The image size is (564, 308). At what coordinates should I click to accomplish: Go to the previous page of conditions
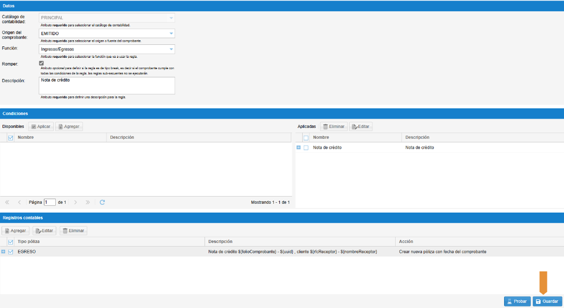click(20, 202)
